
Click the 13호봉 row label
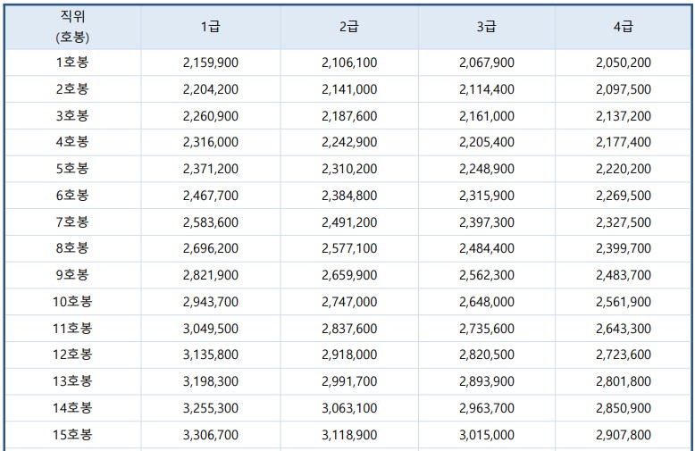coord(72,381)
